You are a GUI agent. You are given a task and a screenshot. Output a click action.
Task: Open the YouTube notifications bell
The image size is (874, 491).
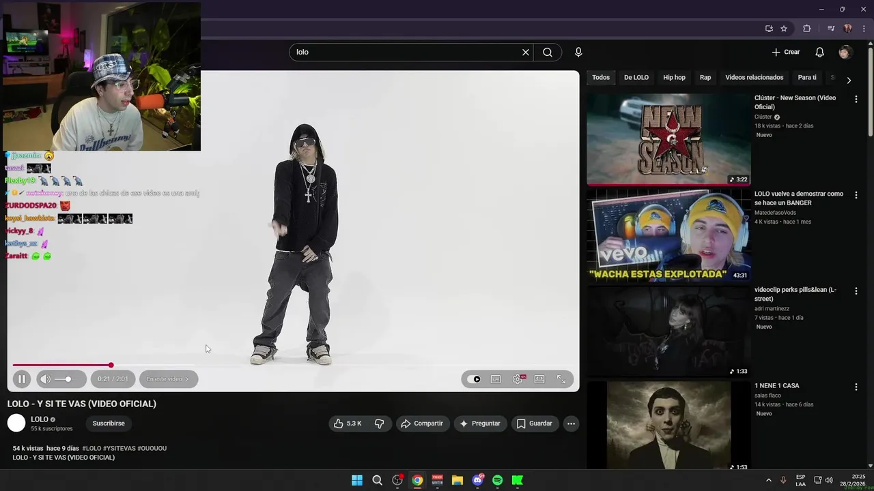820,52
